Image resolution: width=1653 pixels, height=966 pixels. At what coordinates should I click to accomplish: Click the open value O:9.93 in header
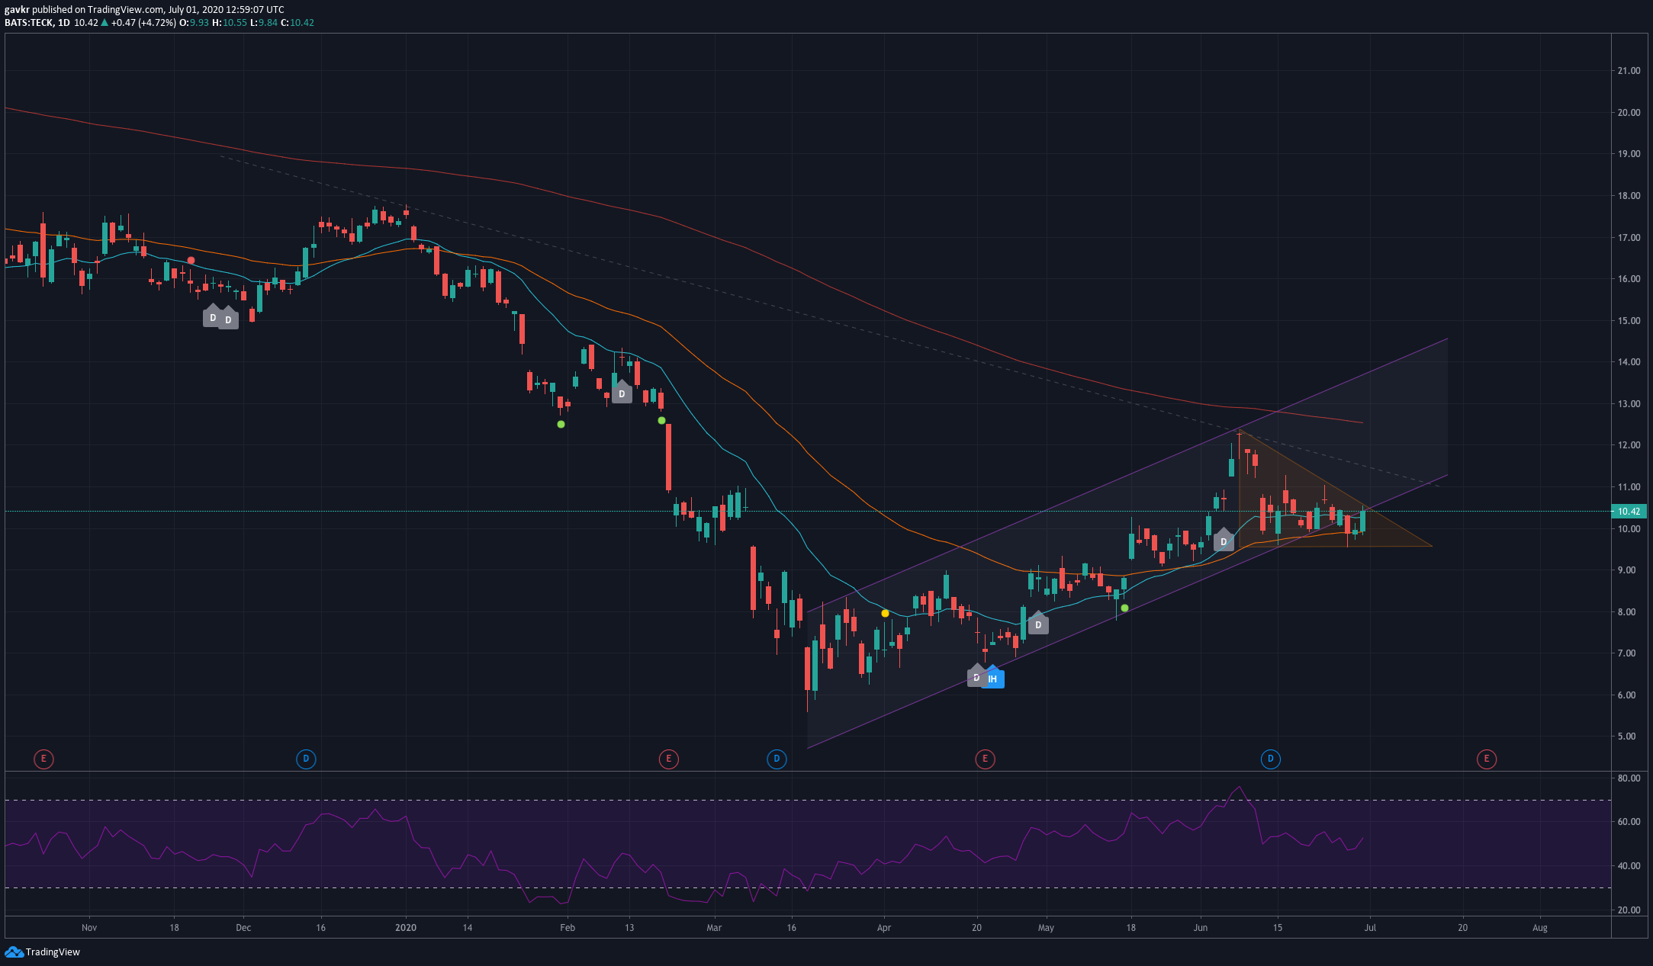pos(194,23)
